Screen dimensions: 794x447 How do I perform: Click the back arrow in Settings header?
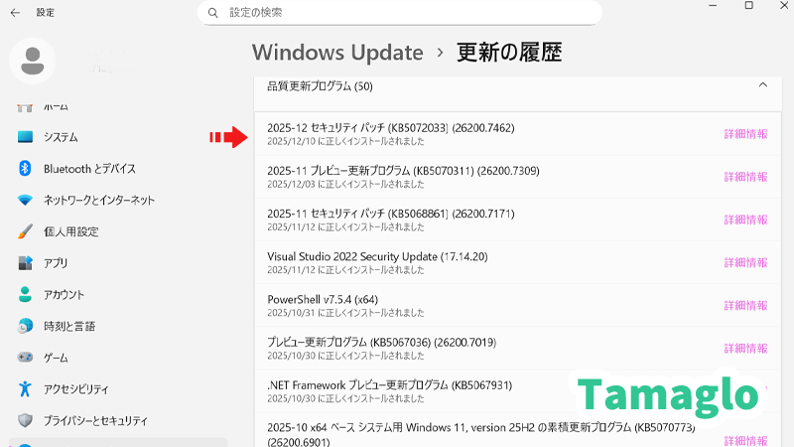point(15,13)
